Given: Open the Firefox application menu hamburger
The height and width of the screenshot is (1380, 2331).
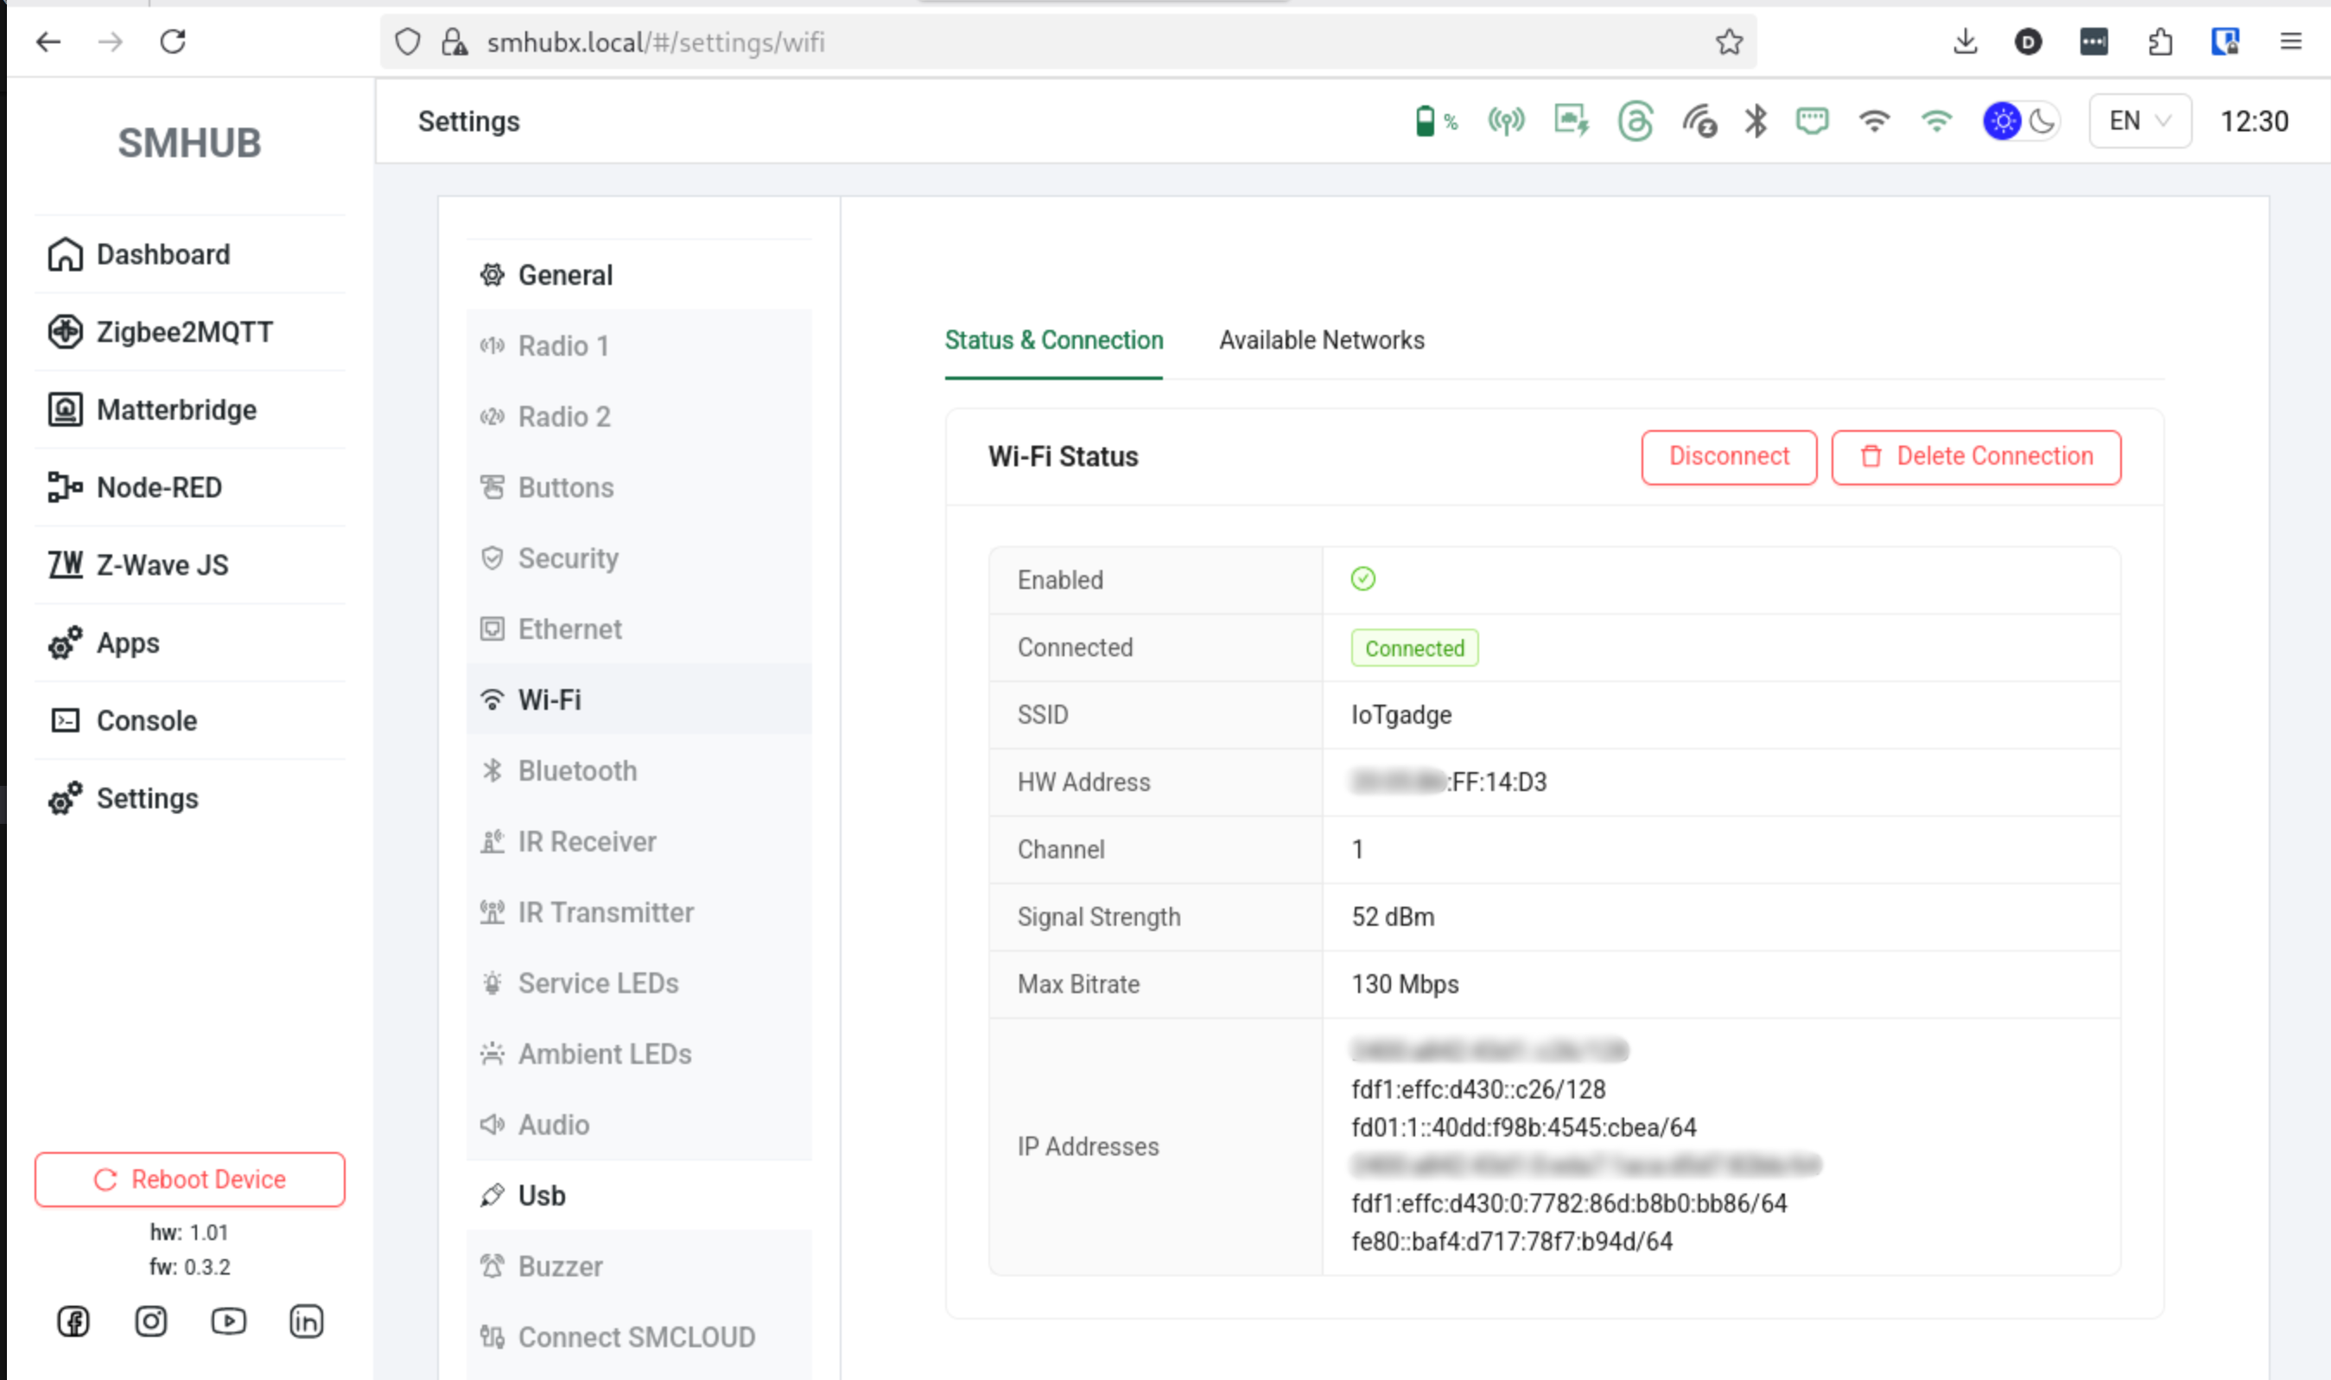Looking at the screenshot, I should [x=2290, y=41].
